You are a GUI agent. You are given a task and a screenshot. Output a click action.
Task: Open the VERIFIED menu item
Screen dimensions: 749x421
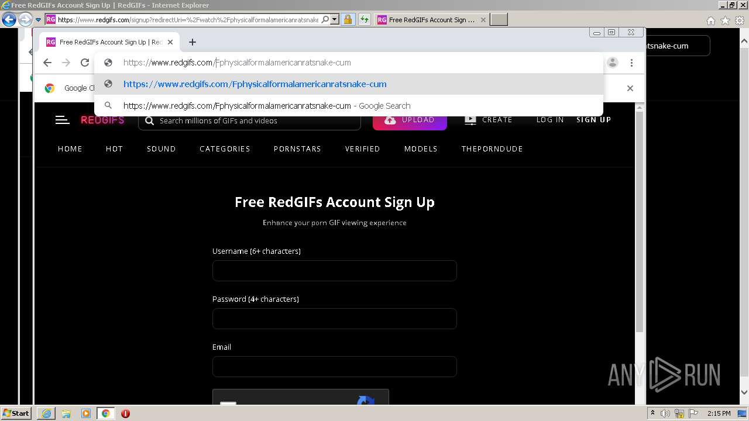click(x=363, y=149)
